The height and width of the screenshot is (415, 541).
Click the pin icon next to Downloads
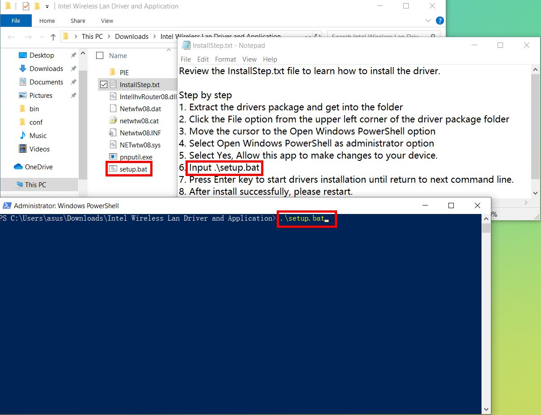(73, 69)
